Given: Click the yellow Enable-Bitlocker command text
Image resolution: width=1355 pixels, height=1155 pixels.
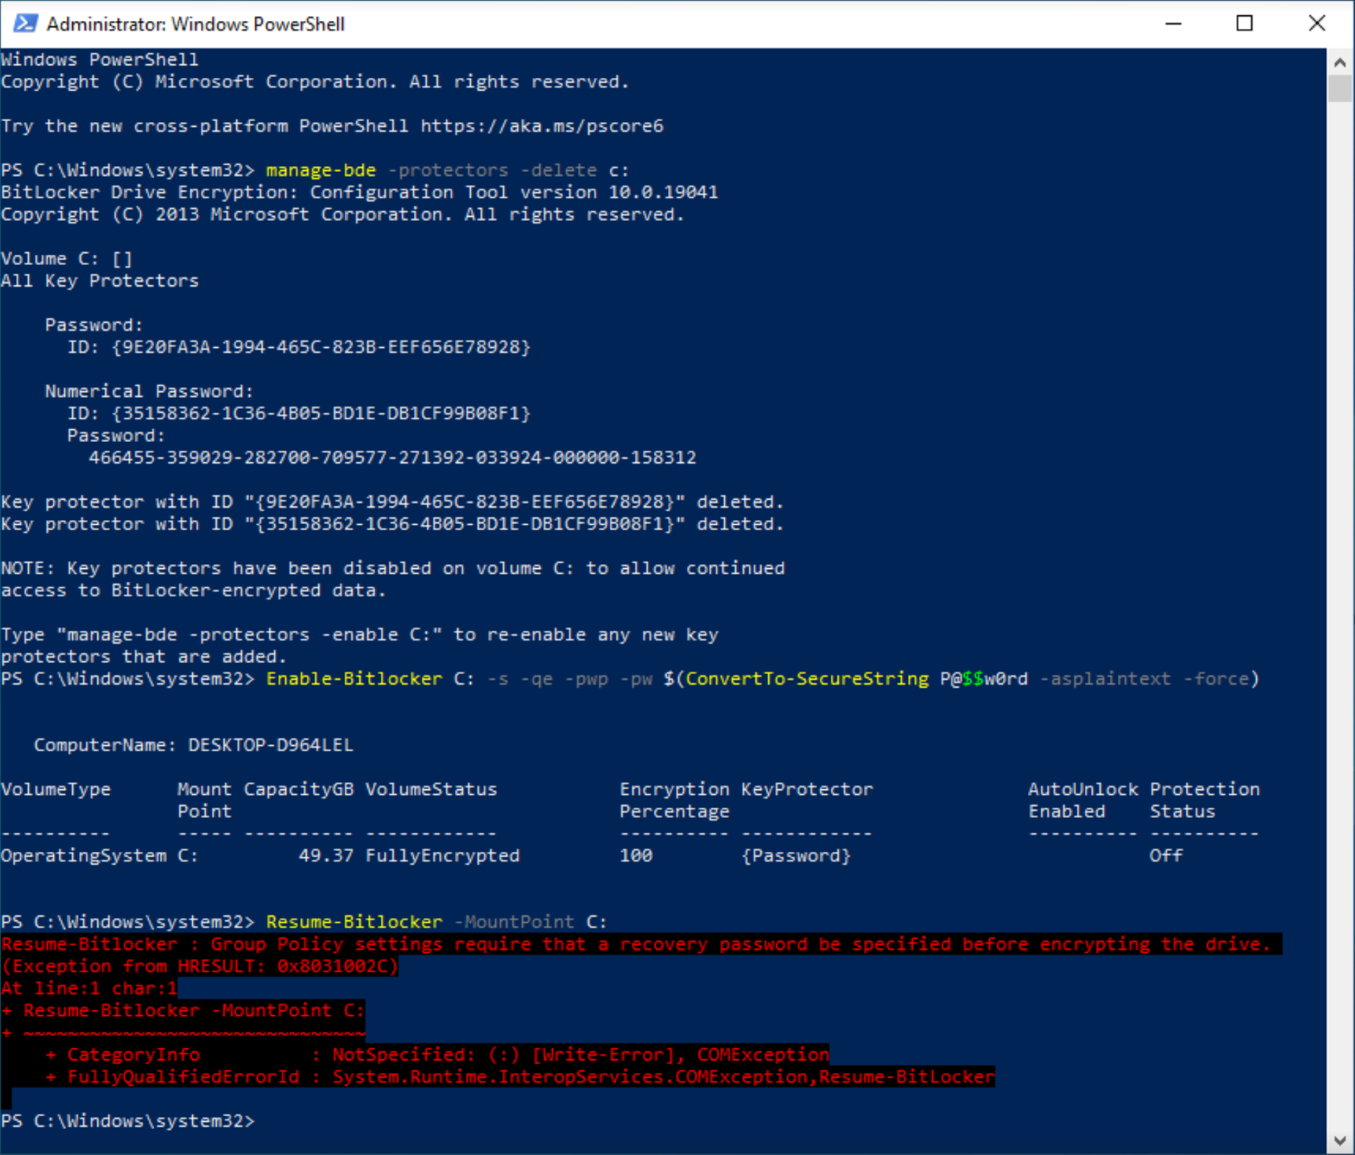Looking at the screenshot, I should click(354, 679).
